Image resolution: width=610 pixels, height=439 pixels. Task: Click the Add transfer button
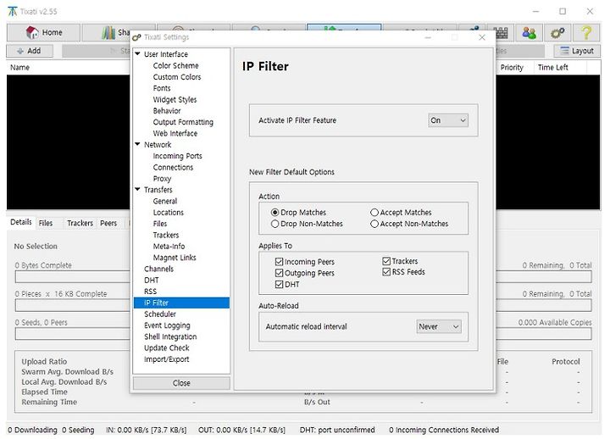[x=30, y=51]
